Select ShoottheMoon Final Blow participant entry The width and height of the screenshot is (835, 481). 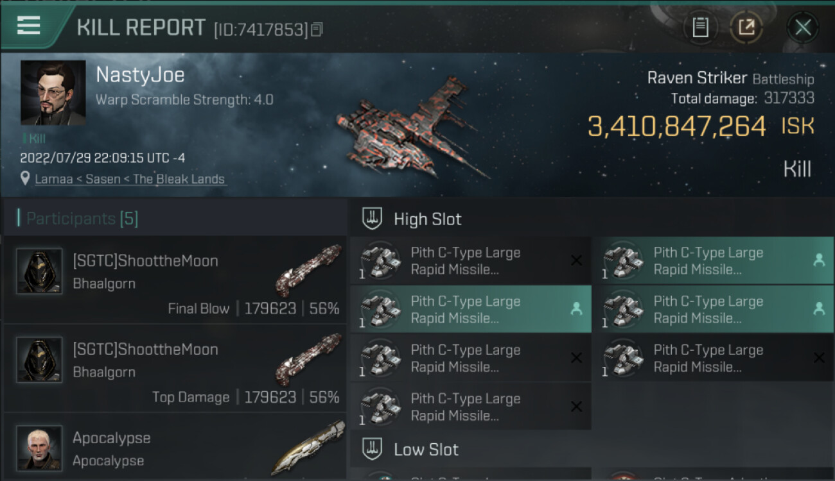(x=175, y=280)
